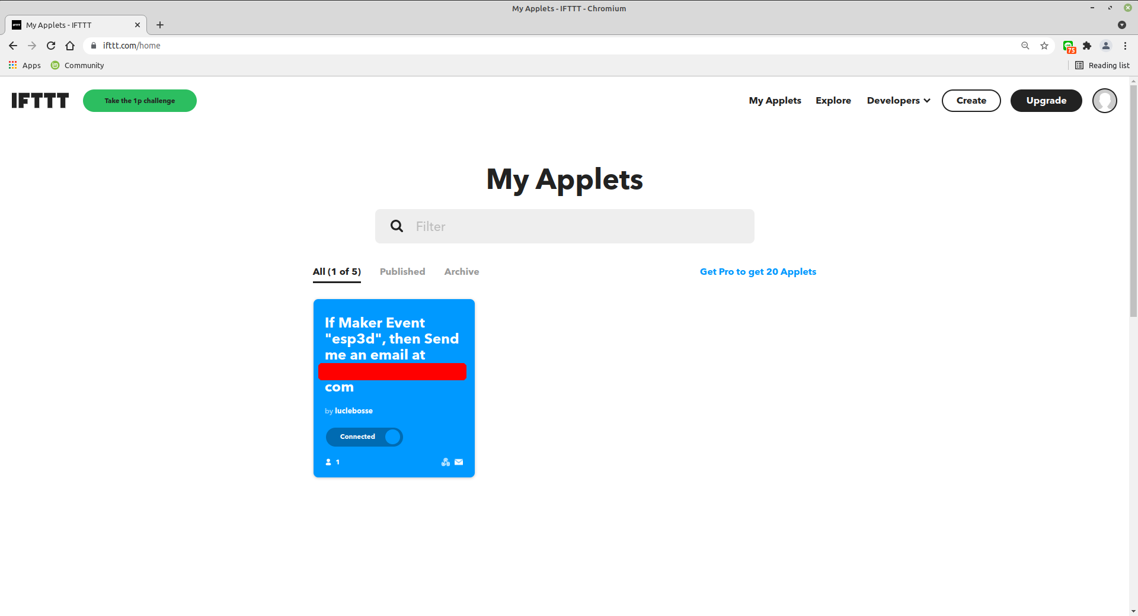Bookmark this page with star icon
Viewport: 1138px width, 616px height.
[1044, 46]
